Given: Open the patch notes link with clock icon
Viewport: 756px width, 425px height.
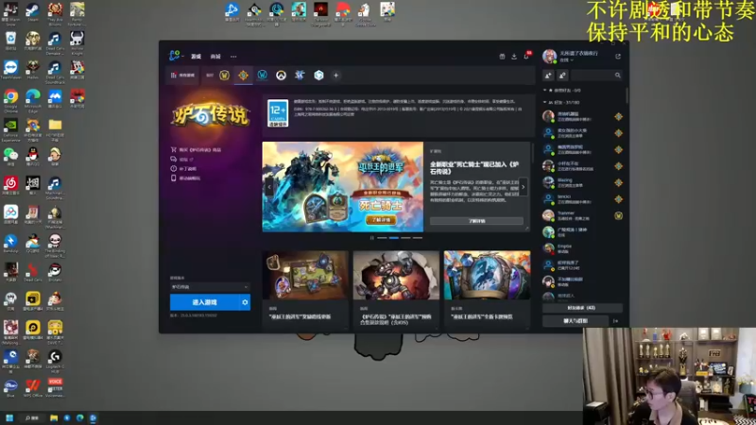Looking at the screenshot, I should point(183,169).
